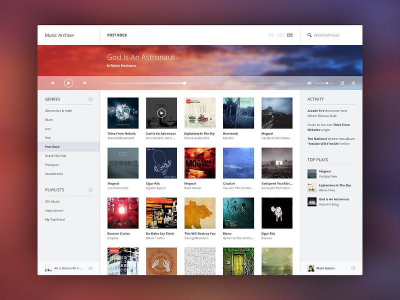Play overlay on God Is An Astronaut album
Image resolution: width=400 pixels, height=300 pixels.
click(x=161, y=113)
